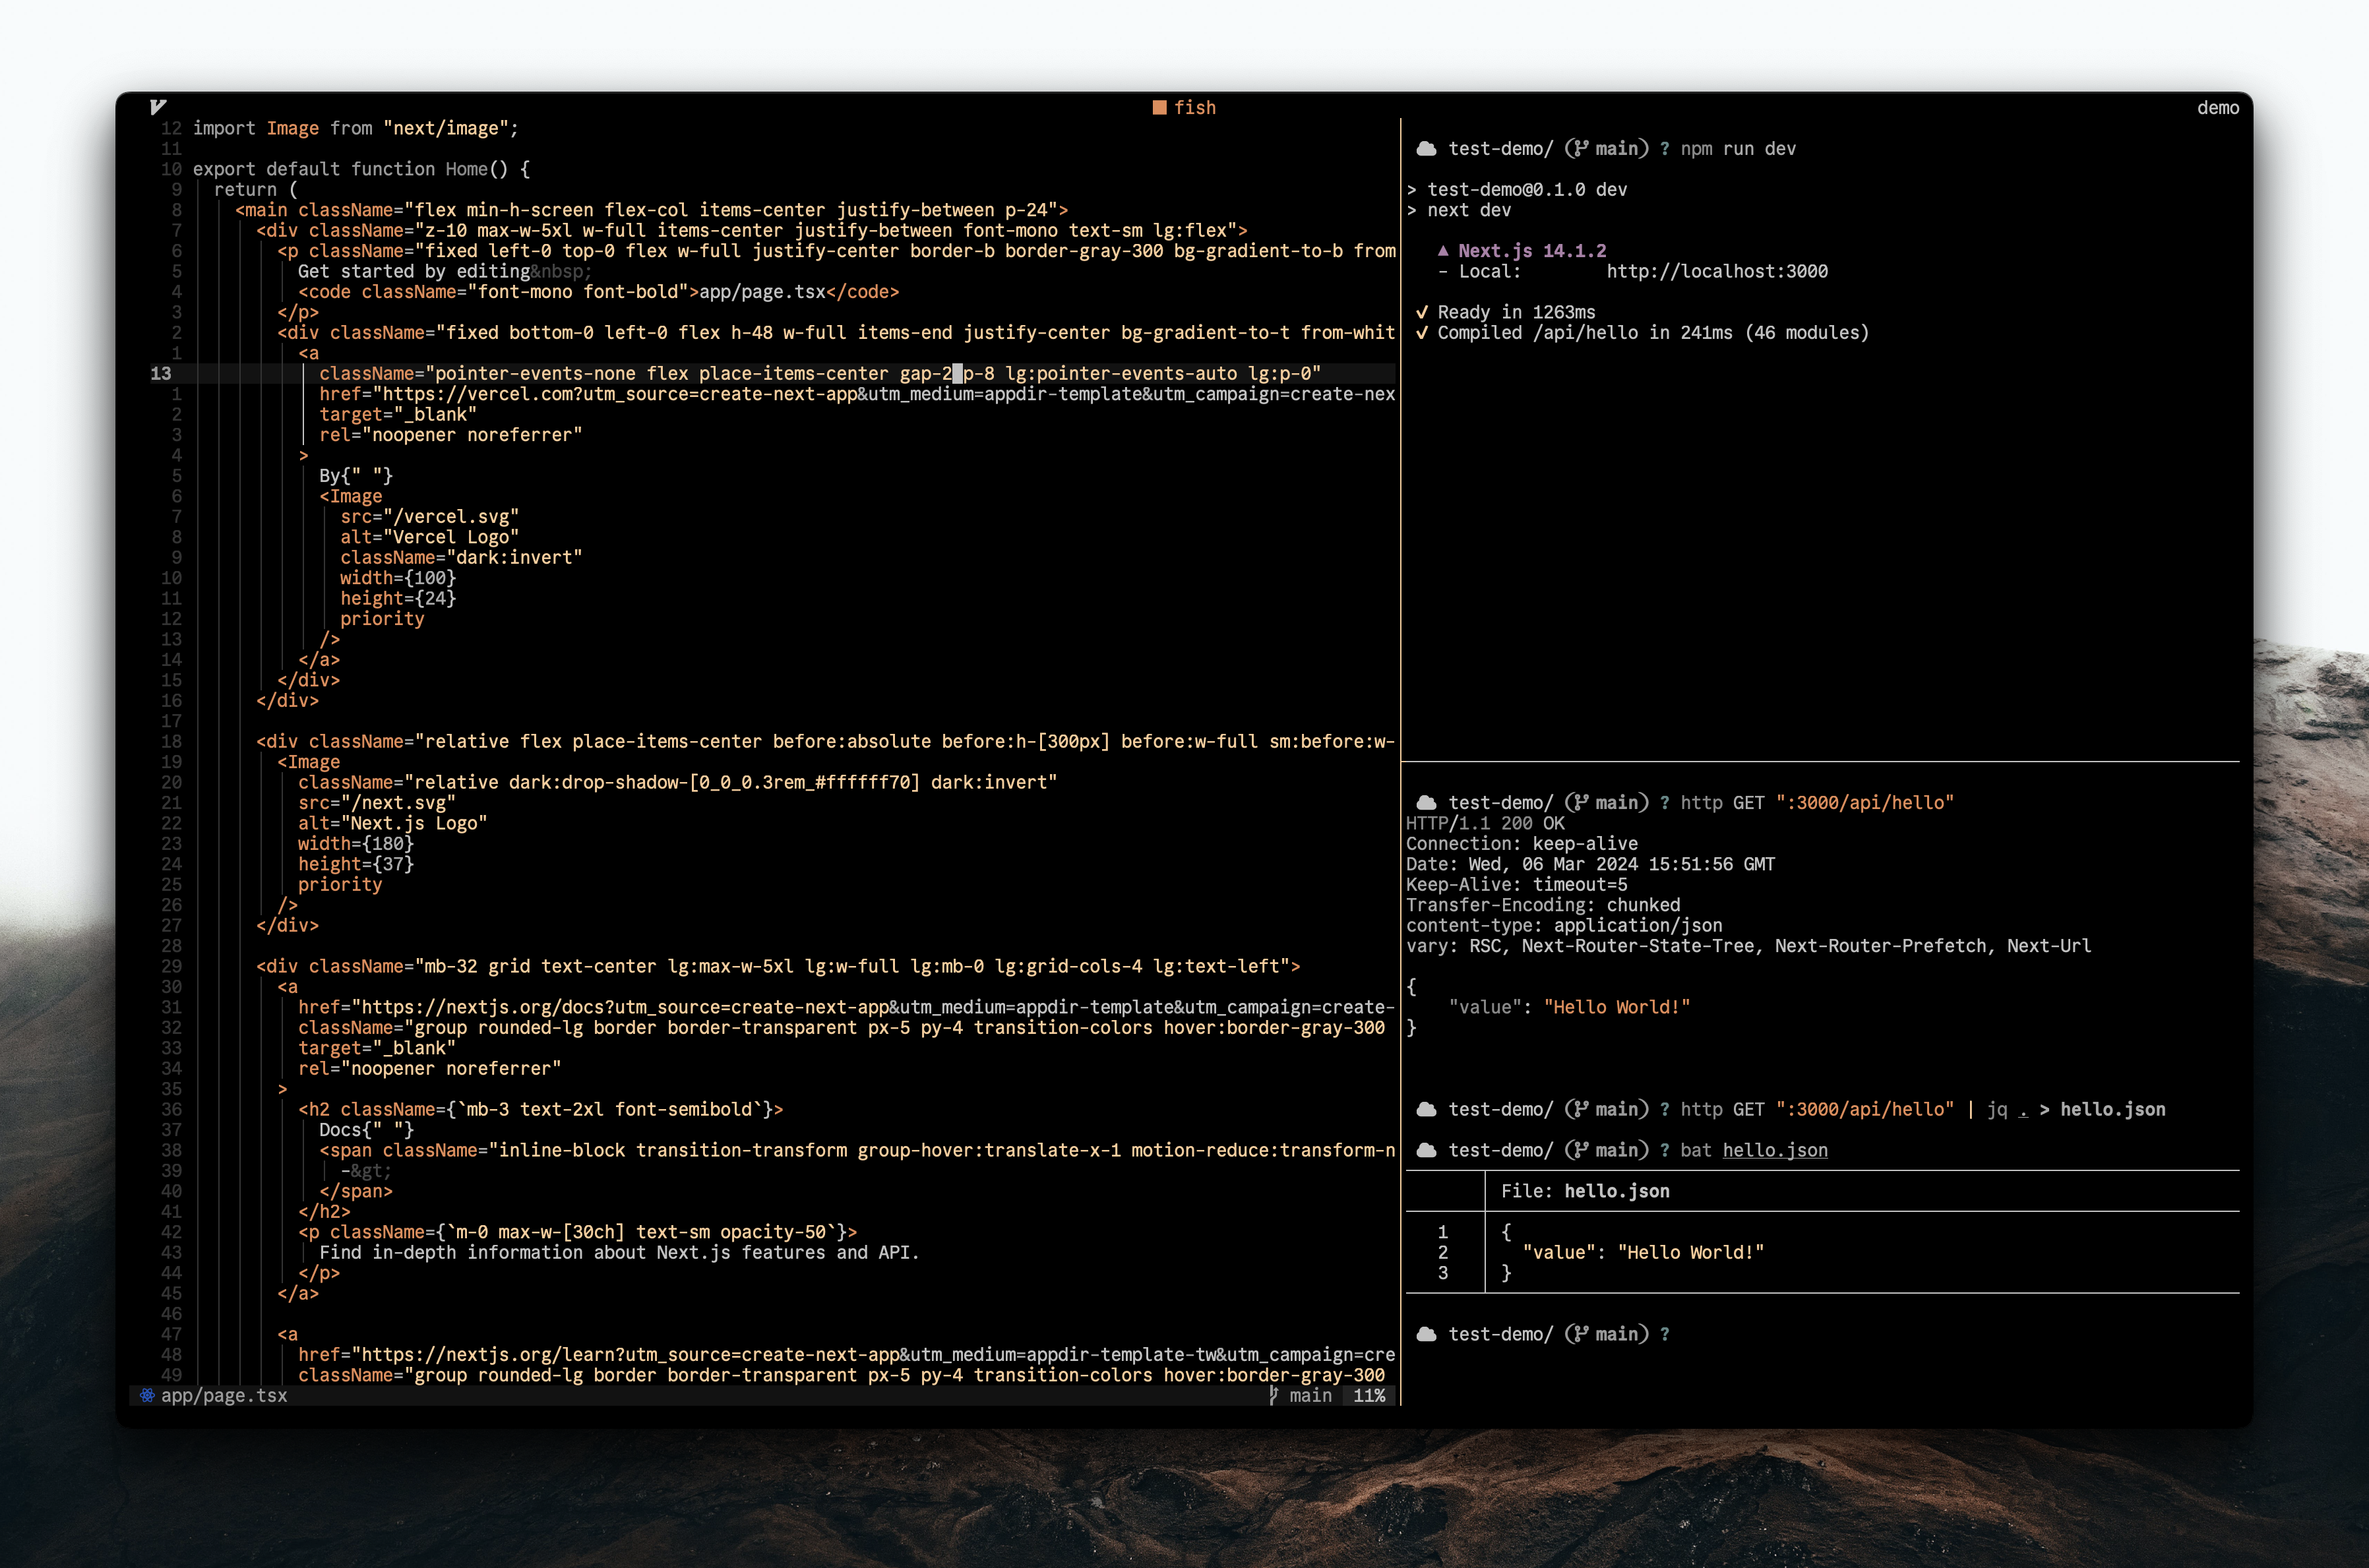Select the fish tab title
The width and height of the screenshot is (2369, 1568).
point(1194,107)
